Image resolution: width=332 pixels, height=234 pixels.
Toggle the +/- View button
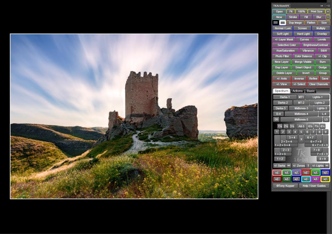click(x=281, y=84)
